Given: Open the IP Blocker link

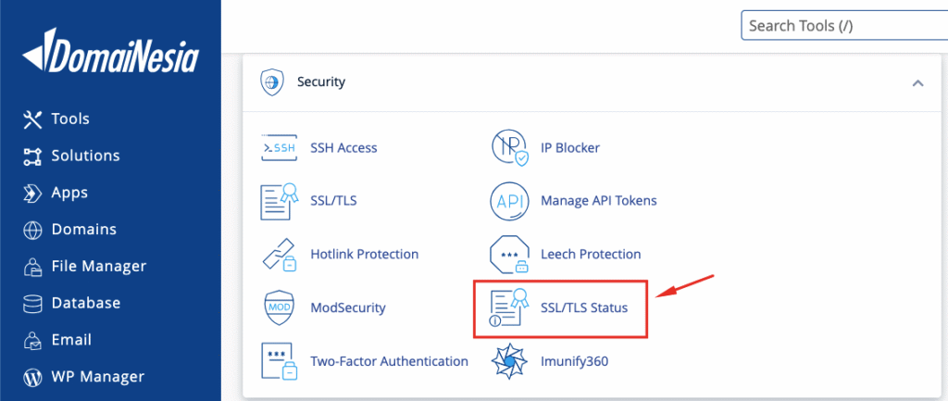Looking at the screenshot, I should pyautogui.click(x=570, y=148).
